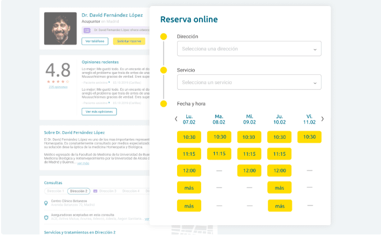Select 10:30 slot on Mi. 09.02
Screen dimensions: 381x235
(x=249, y=137)
